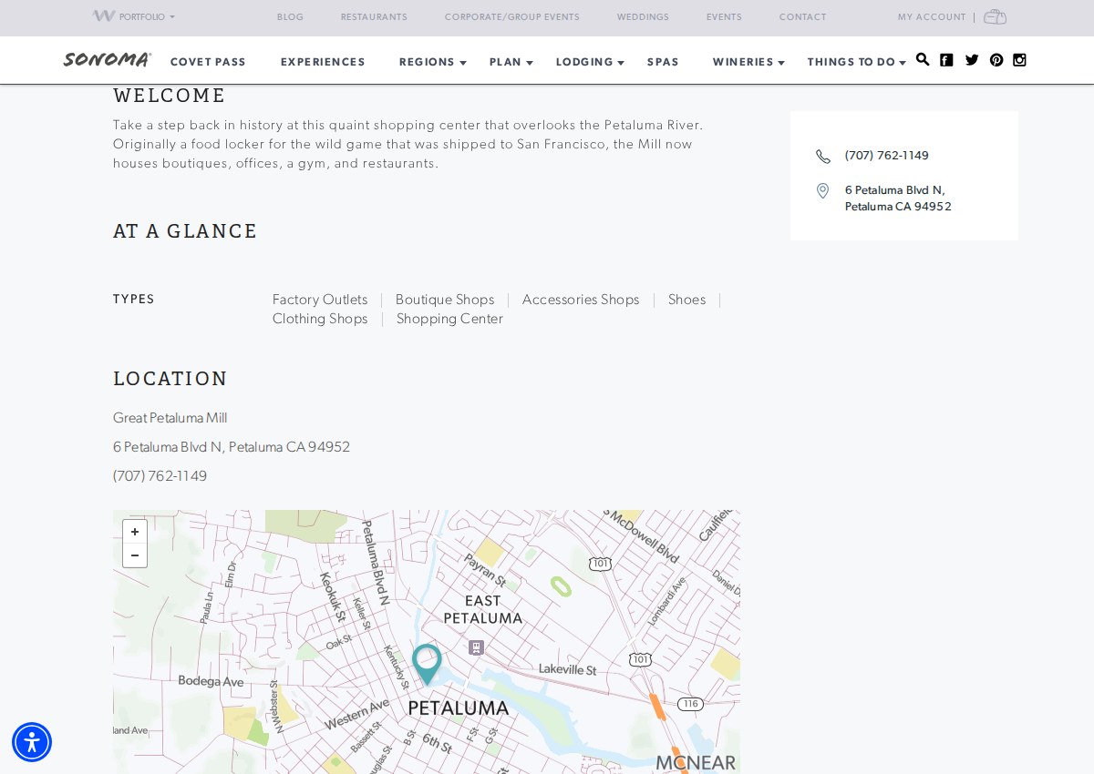1094x774 pixels.
Task: Click the PETALUMA city label on map
Action: click(459, 708)
